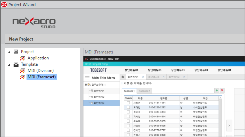
Task: Select the Project tree label
Action: (x=27, y=52)
